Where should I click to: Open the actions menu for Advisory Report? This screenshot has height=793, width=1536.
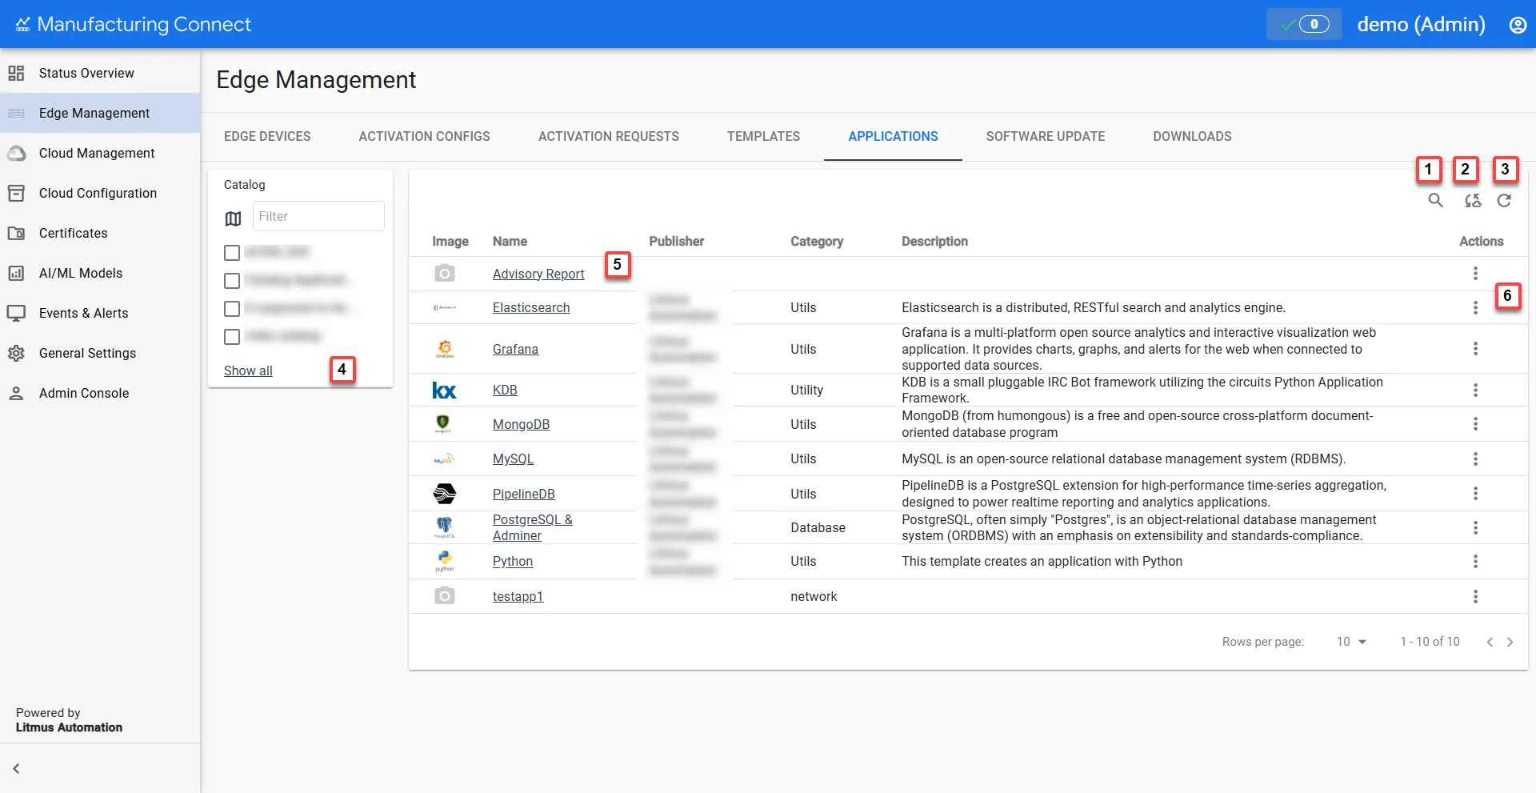(x=1475, y=274)
